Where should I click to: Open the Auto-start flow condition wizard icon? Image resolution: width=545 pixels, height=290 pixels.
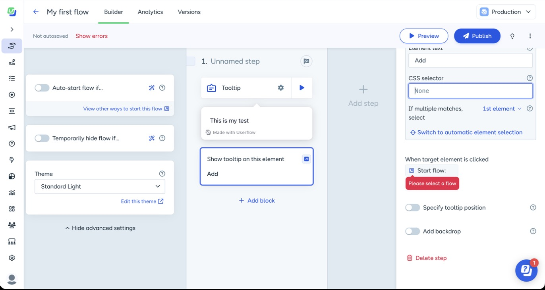152,88
